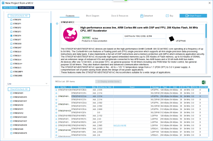Viewport: 213px width, 141px height.
Task: Check the STM32F401 line checkbox
Action: point(11,93)
